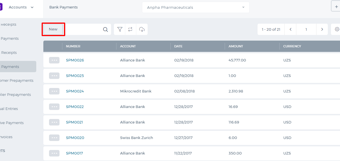Click the Mikrocredit Bank account cell
The height and width of the screenshot is (161, 340).
click(x=136, y=91)
